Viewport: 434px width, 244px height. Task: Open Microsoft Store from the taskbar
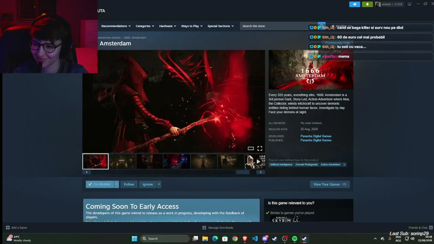pyautogui.click(x=225, y=239)
